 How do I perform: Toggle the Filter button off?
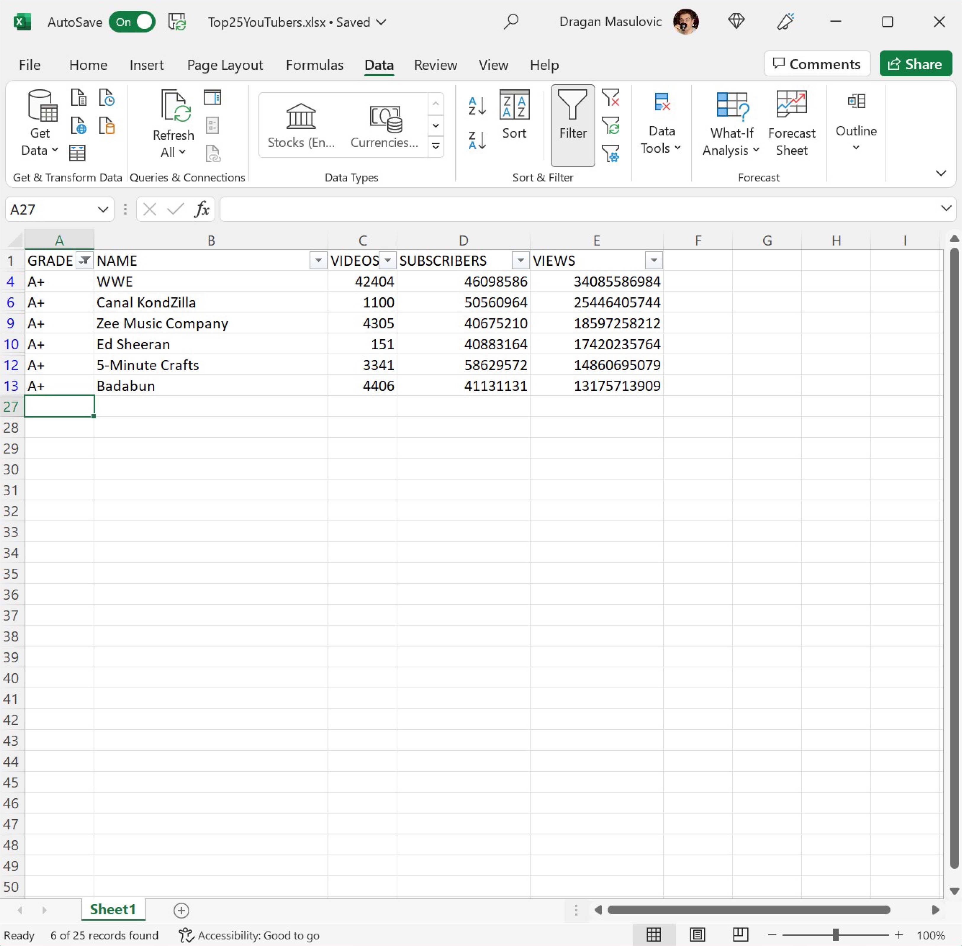click(572, 124)
